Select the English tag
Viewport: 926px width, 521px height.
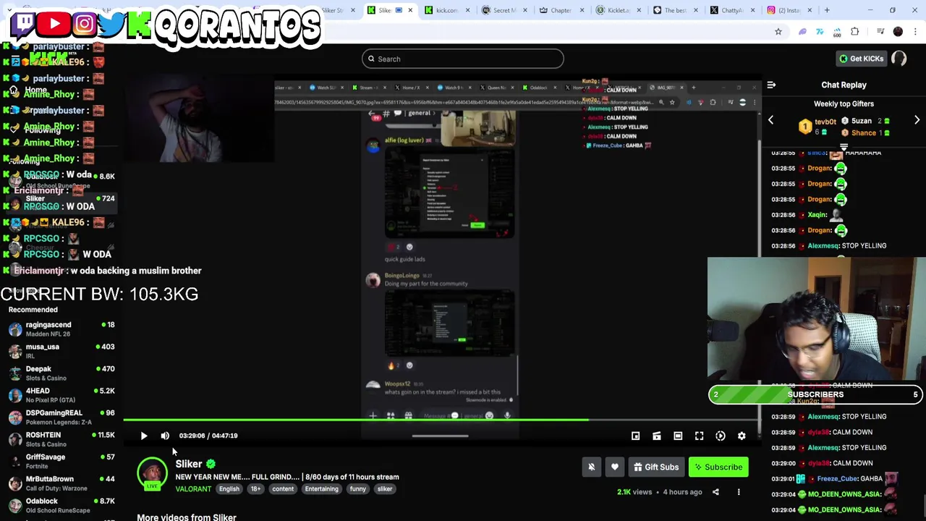click(x=229, y=489)
